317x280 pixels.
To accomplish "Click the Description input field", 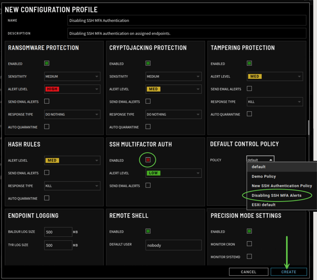I will [187, 33].
